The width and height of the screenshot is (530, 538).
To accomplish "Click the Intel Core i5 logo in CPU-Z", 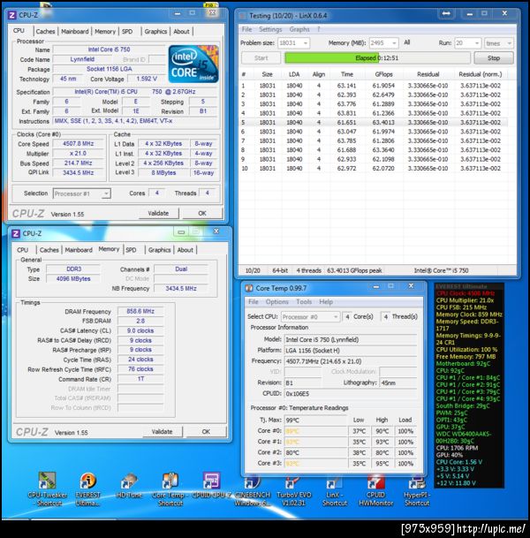I will (x=193, y=64).
